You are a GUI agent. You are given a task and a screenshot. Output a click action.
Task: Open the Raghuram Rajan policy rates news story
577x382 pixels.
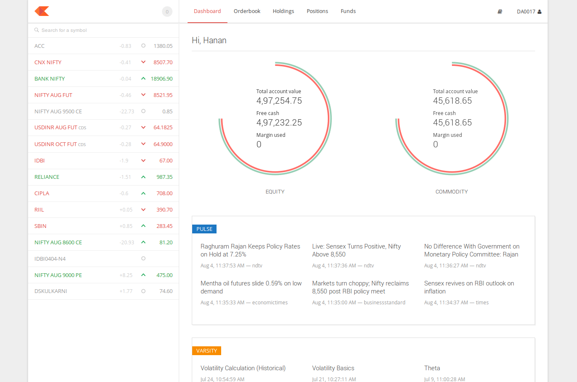pyautogui.click(x=250, y=250)
